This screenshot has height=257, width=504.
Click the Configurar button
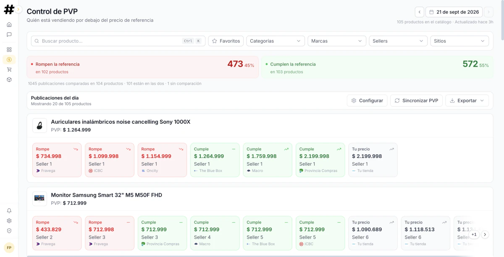click(x=367, y=101)
